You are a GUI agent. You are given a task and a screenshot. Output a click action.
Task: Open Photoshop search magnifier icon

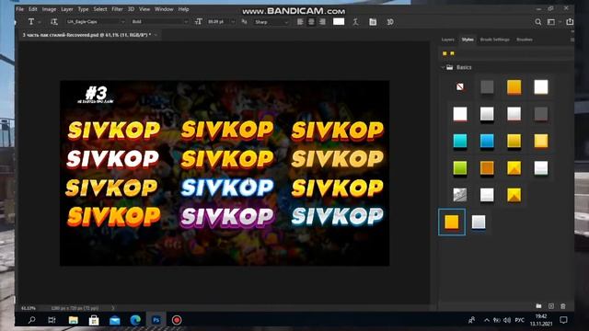click(x=537, y=22)
